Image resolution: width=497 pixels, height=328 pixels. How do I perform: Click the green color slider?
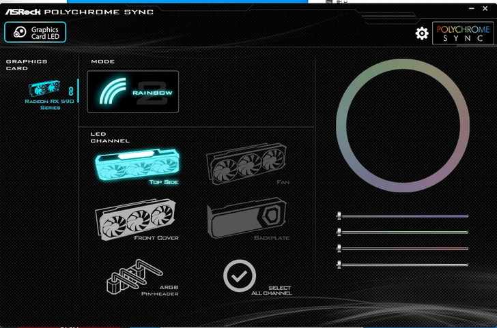403,232
